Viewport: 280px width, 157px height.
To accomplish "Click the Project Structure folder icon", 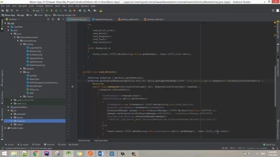I will pos(95,10).
